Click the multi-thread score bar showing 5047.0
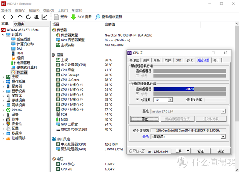239x172 pixels. click(x=190, y=89)
